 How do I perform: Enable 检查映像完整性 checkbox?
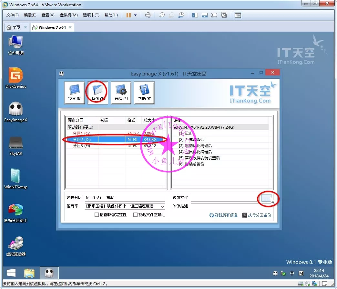tap(97, 215)
